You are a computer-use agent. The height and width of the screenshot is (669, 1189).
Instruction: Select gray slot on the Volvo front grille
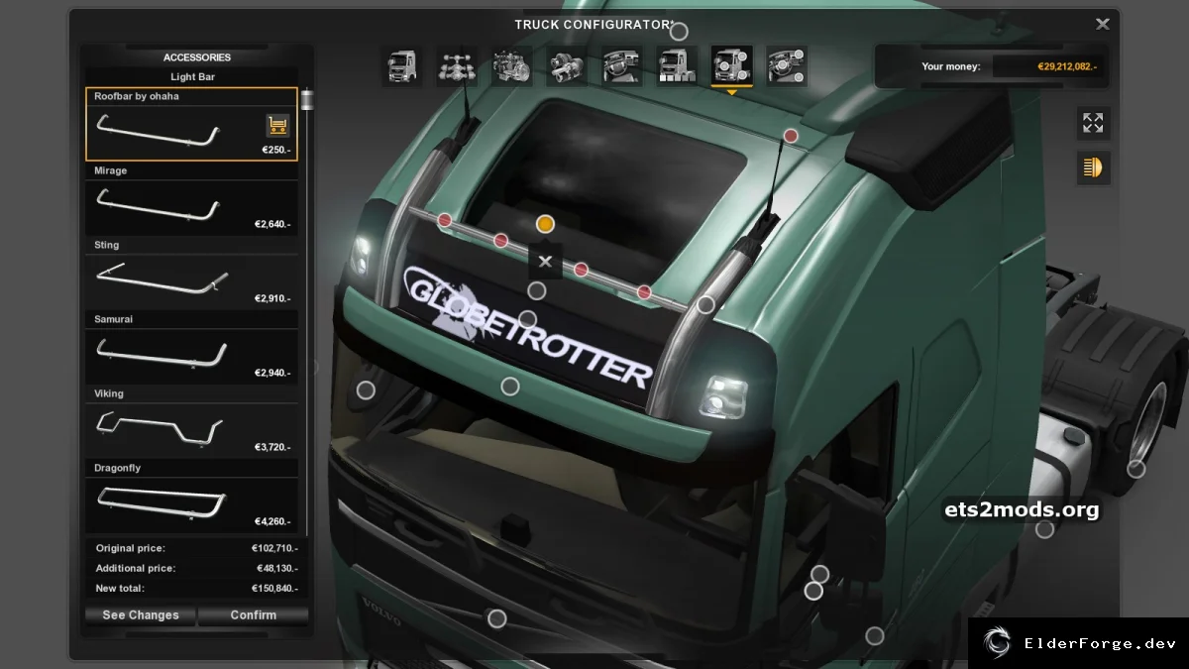497,618
